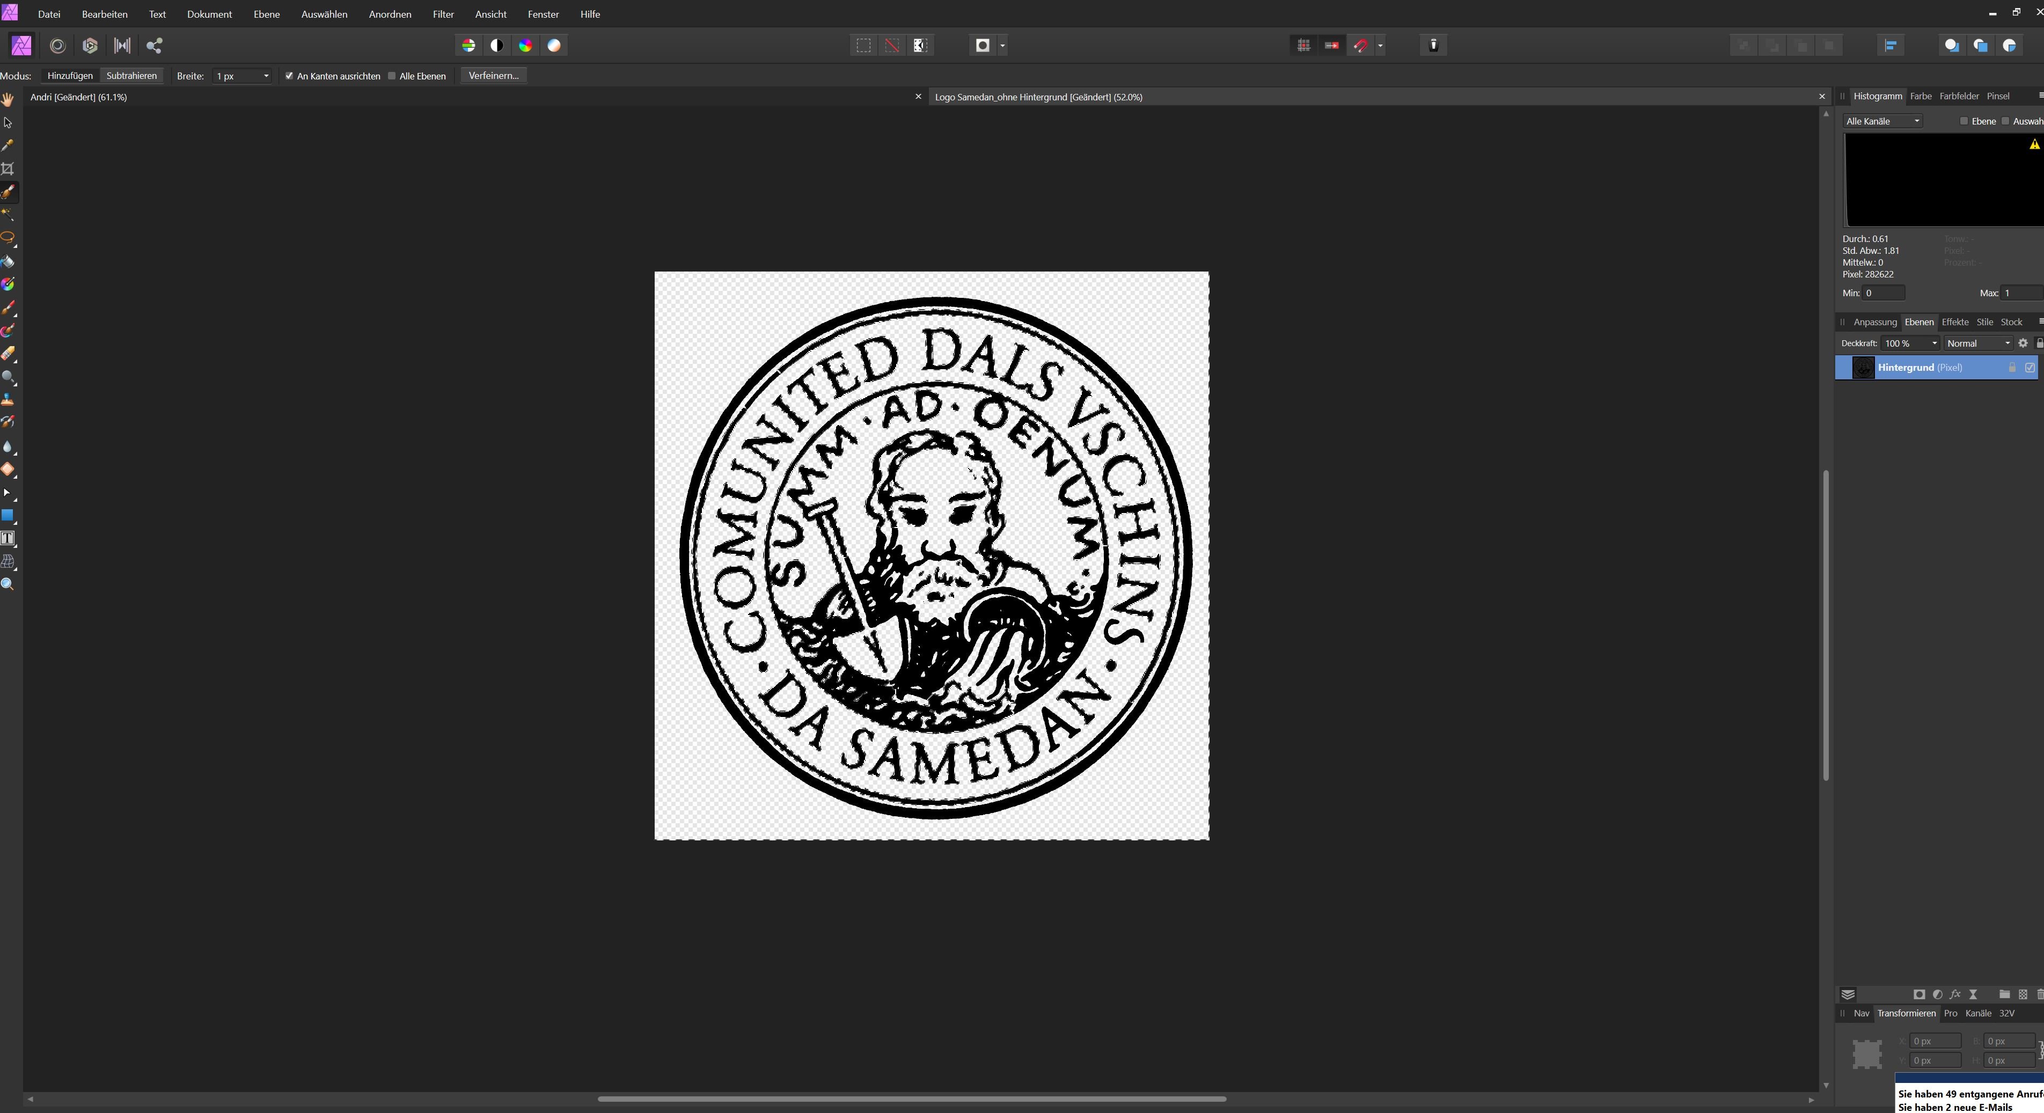Select the View (hand) tool
The width and height of the screenshot is (2044, 1113).
[x=8, y=99]
